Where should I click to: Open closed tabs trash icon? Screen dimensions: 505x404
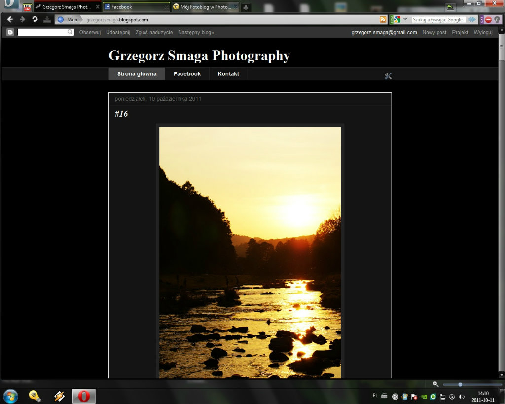click(450, 7)
